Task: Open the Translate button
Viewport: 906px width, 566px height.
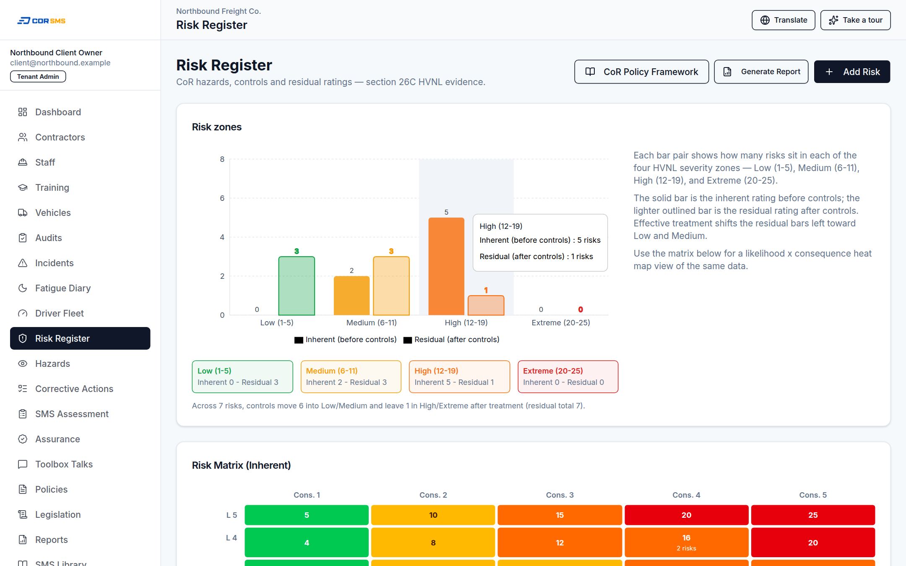Action: click(x=783, y=20)
